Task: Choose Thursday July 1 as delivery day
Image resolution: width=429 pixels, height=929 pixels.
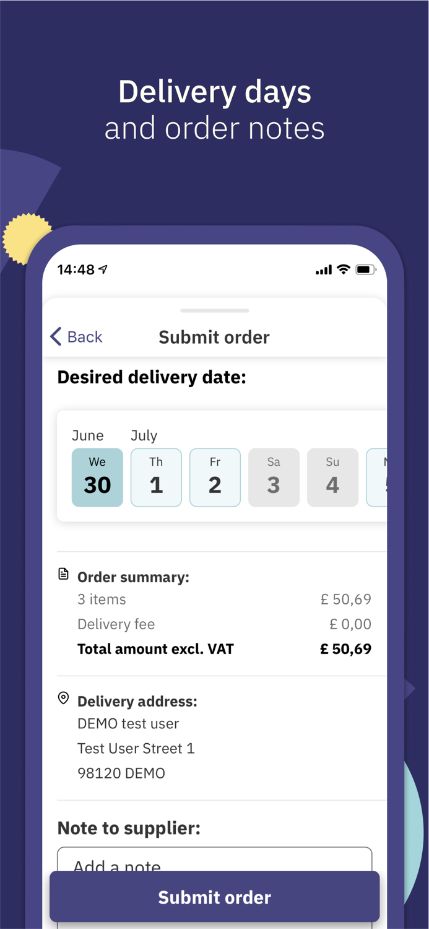Action: click(156, 477)
